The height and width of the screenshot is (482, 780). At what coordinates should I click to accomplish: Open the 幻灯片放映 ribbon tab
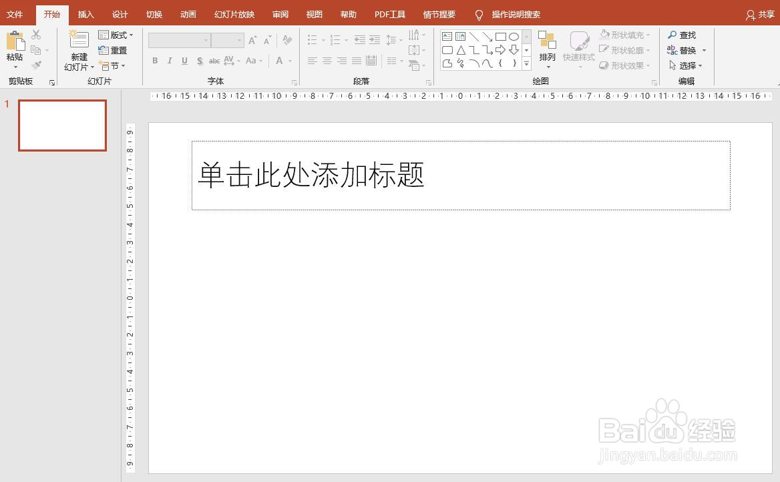click(x=234, y=14)
